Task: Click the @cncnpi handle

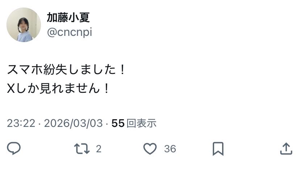Action: pyautogui.click(x=69, y=32)
